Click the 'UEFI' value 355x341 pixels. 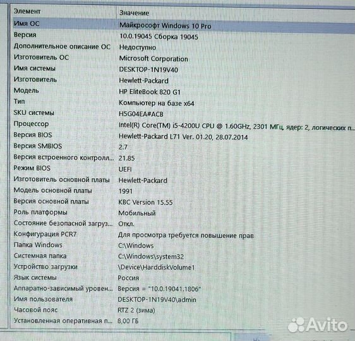125,169
